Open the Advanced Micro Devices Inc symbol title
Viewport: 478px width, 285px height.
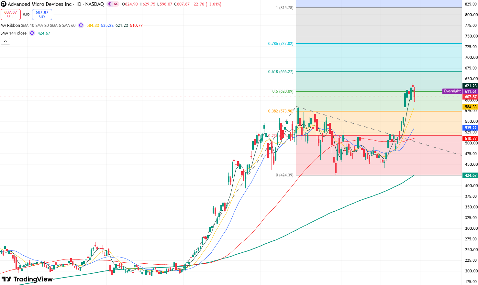tap(39, 4)
